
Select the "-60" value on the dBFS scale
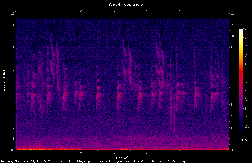245,82
